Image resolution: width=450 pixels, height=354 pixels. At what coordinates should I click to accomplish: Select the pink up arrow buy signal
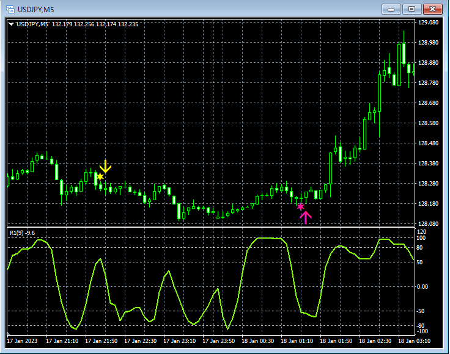[x=306, y=217]
